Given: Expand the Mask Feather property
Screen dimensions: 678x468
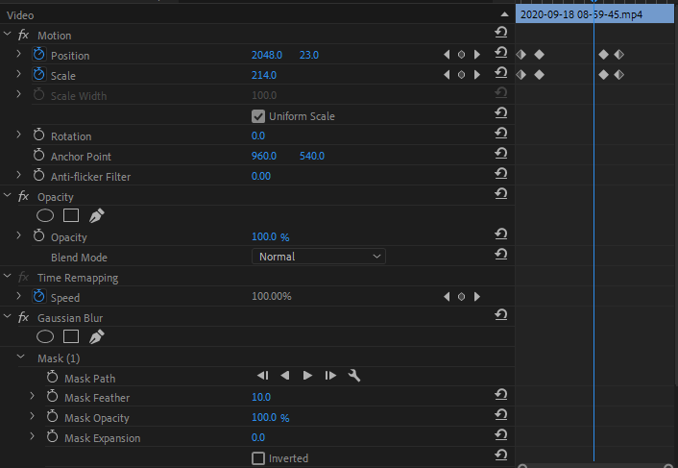Looking at the screenshot, I should pyautogui.click(x=32, y=396).
